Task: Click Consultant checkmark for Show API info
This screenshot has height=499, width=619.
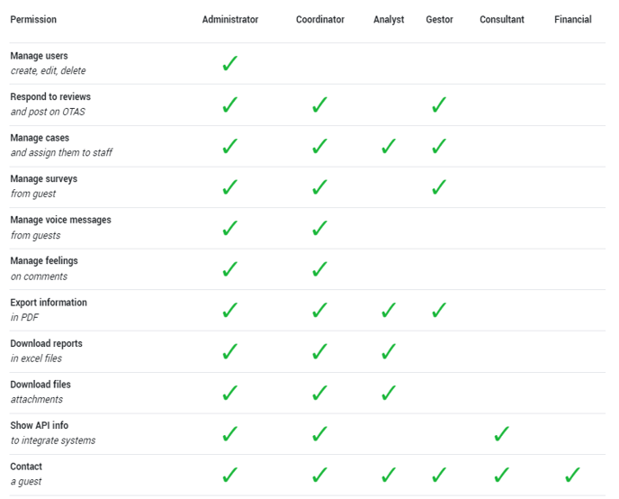Action: coord(502,434)
